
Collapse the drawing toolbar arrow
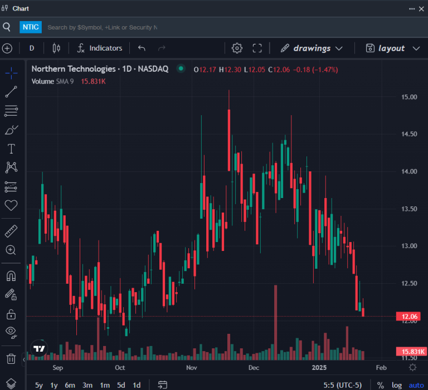tap(24, 360)
